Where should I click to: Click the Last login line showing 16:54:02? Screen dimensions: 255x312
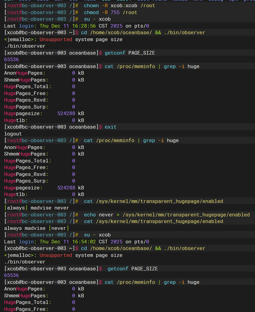[x=77, y=242]
